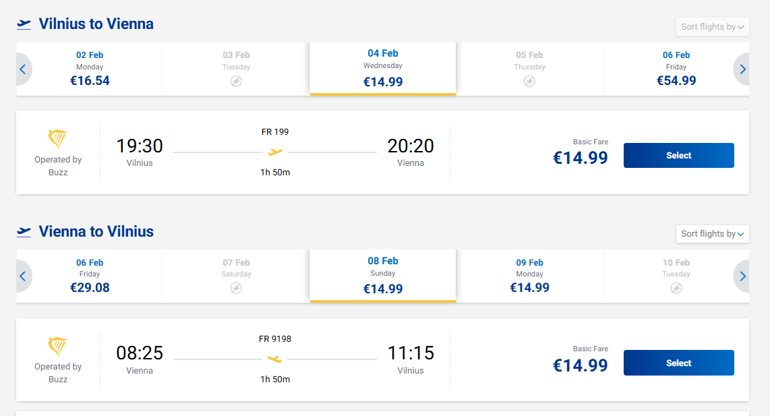Select the 19:30 Vilnius to Vienna flight
This screenshot has width=770, height=416.
[x=678, y=155]
